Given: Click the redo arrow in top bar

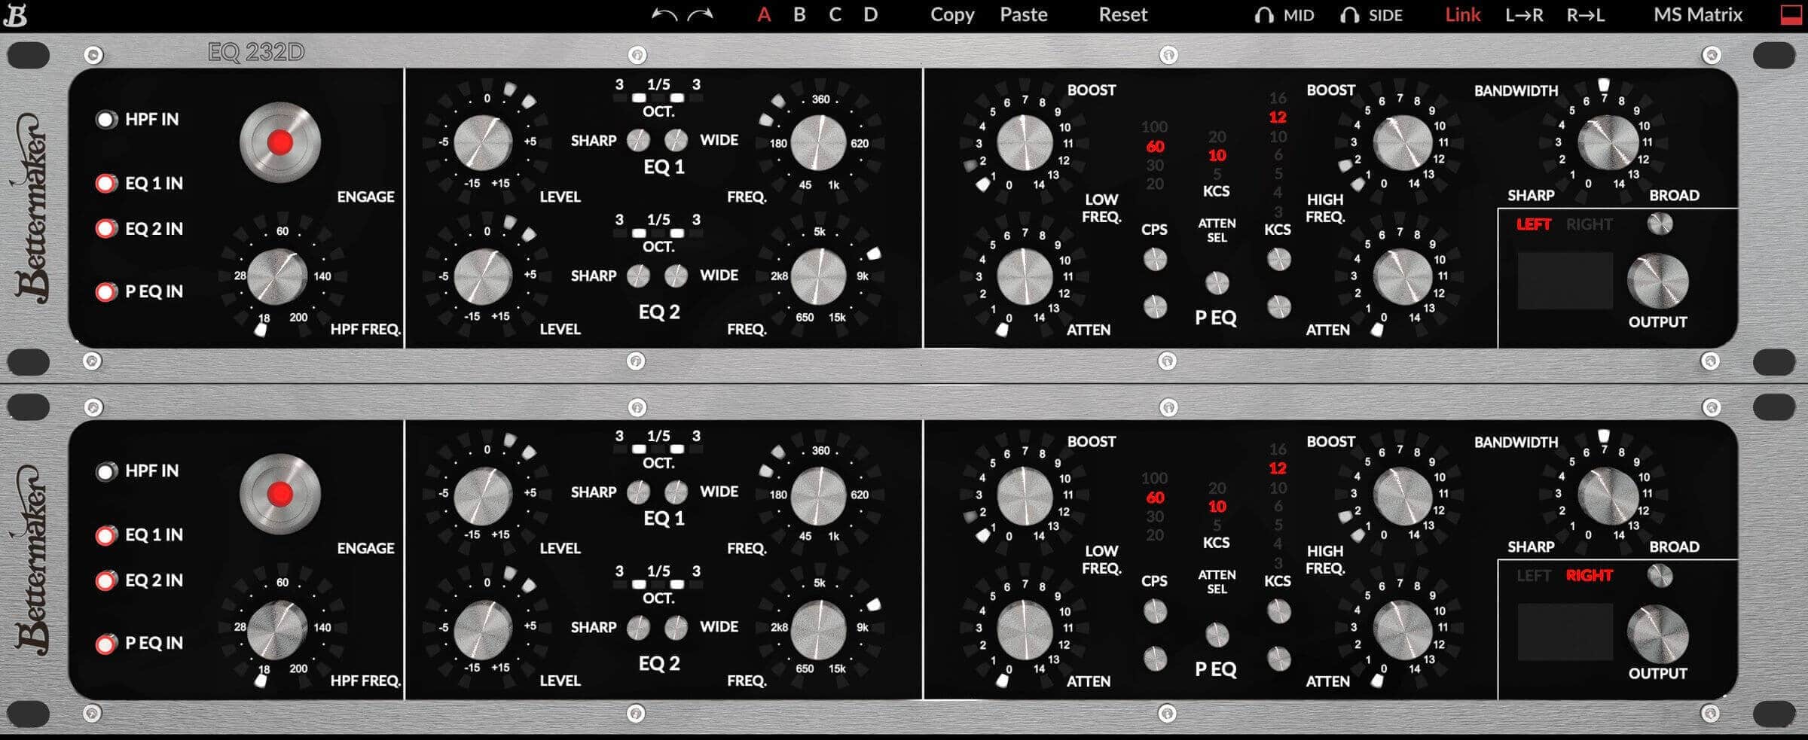Looking at the screenshot, I should click(700, 15).
